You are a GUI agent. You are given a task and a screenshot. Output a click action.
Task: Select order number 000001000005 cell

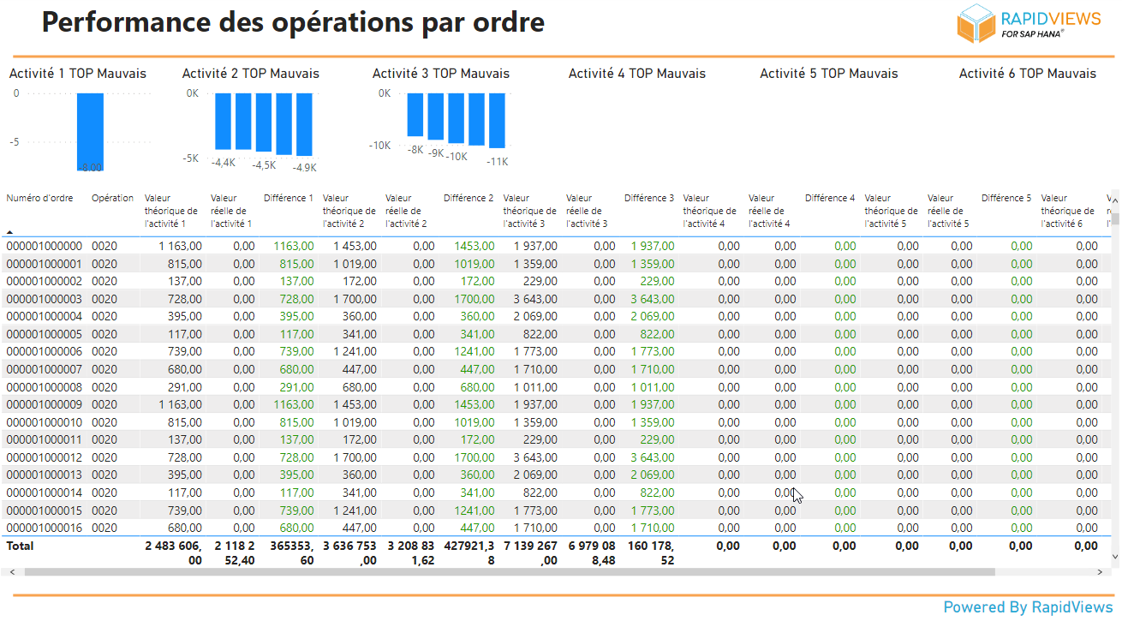(x=45, y=334)
